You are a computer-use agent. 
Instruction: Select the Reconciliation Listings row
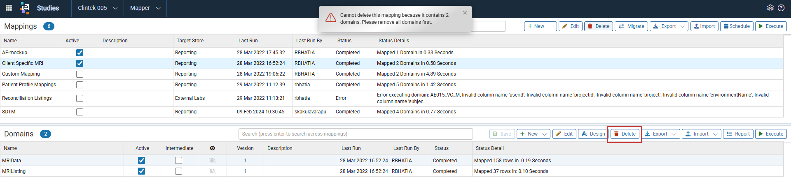pos(391,98)
